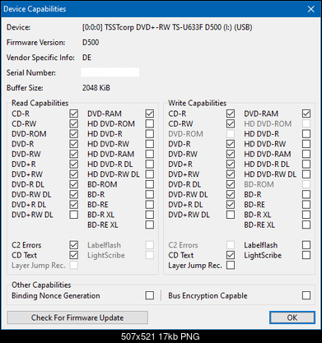The width and height of the screenshot is (322, 343).
Task: Toggle Read HD DVD-R checkbox
Action: point(150,134)
